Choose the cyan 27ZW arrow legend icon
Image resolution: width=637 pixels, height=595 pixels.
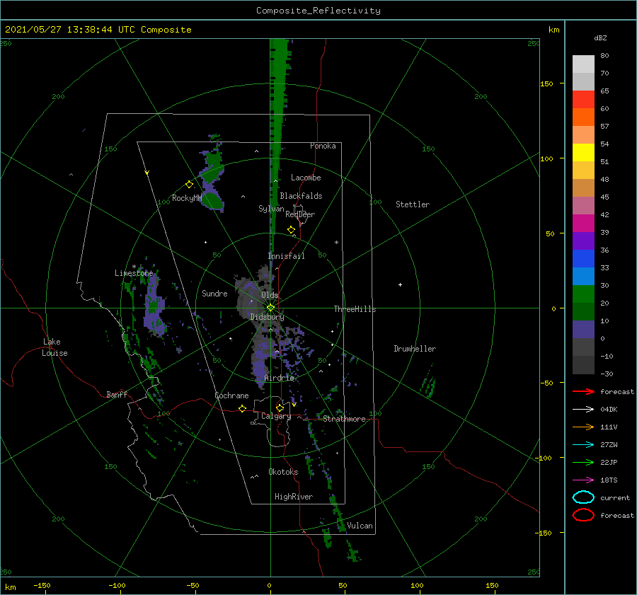pos(583,445)
